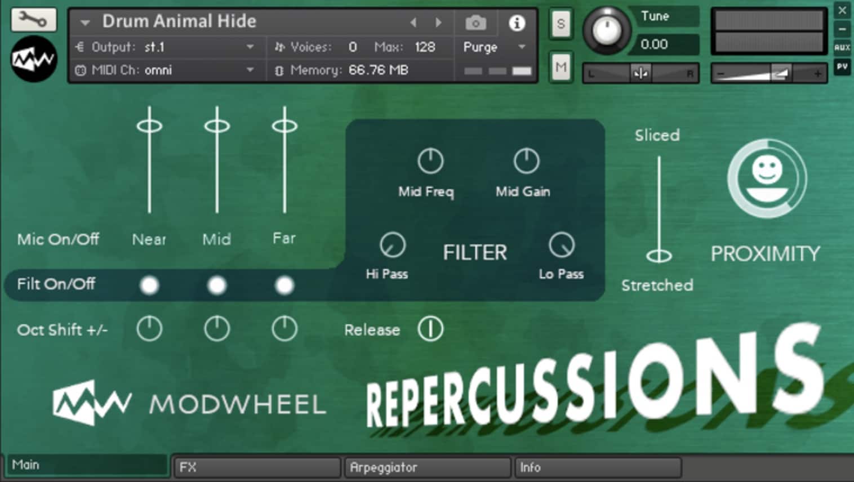Open the snapshot camera view
Screen dimensions: 854x482
coord(475,23)
